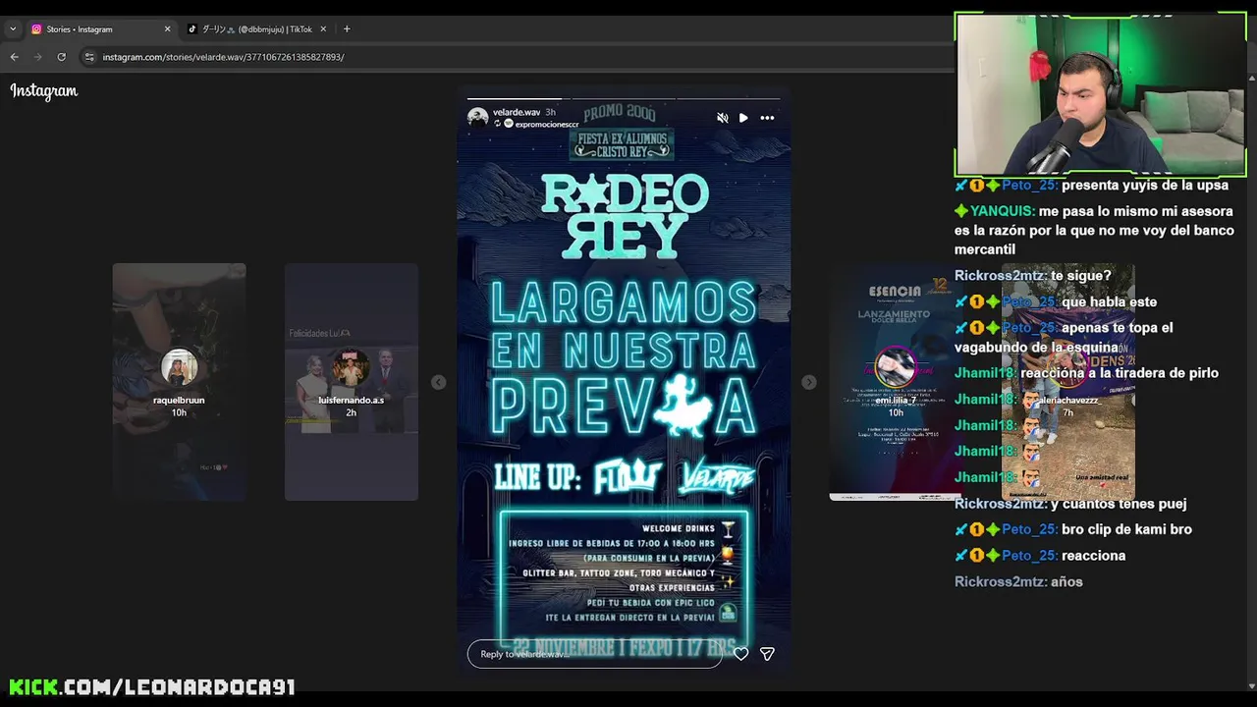The image size is (1257, 707).
Task: Click the page scrollbar down arrow
Action: coord(1251,685)
